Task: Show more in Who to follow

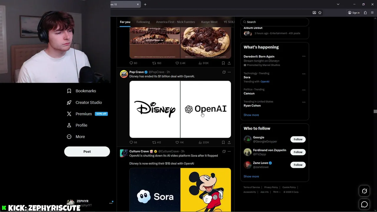Action: click(251, 176)
